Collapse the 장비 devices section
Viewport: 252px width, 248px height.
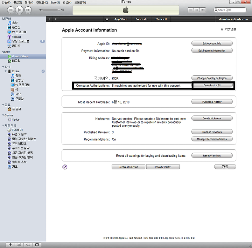(x=3, y=67)
